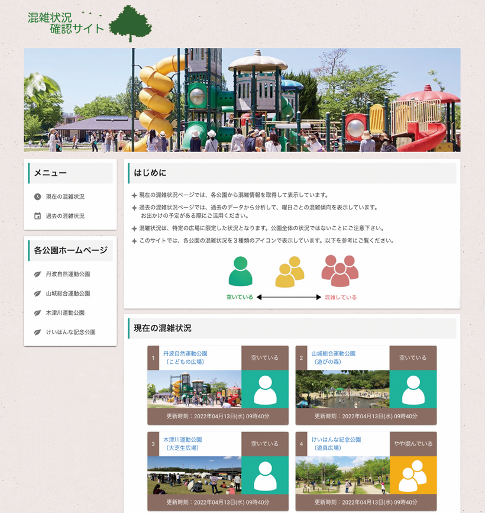The width and height of the screenshot is (485, 513).
Task: Click the yellow status icon on けいはんな記念公園 card
Action: [x=413, y=476]
